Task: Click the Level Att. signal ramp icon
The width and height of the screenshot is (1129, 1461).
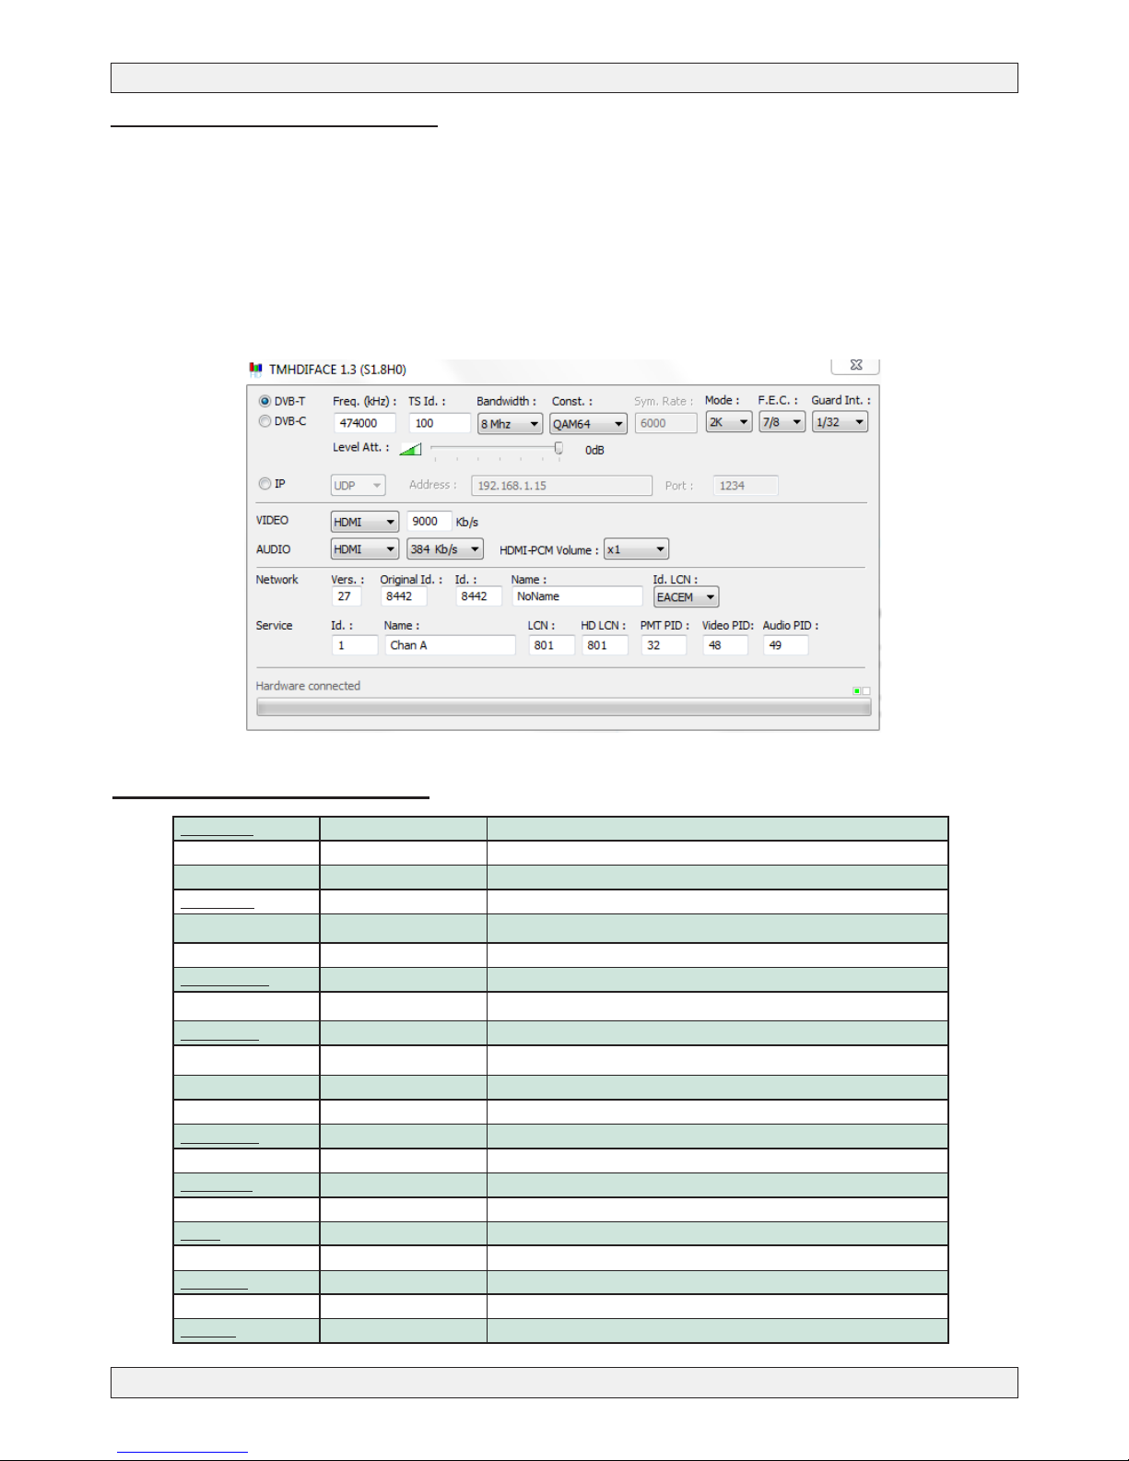Action: (x=410, y=449)
